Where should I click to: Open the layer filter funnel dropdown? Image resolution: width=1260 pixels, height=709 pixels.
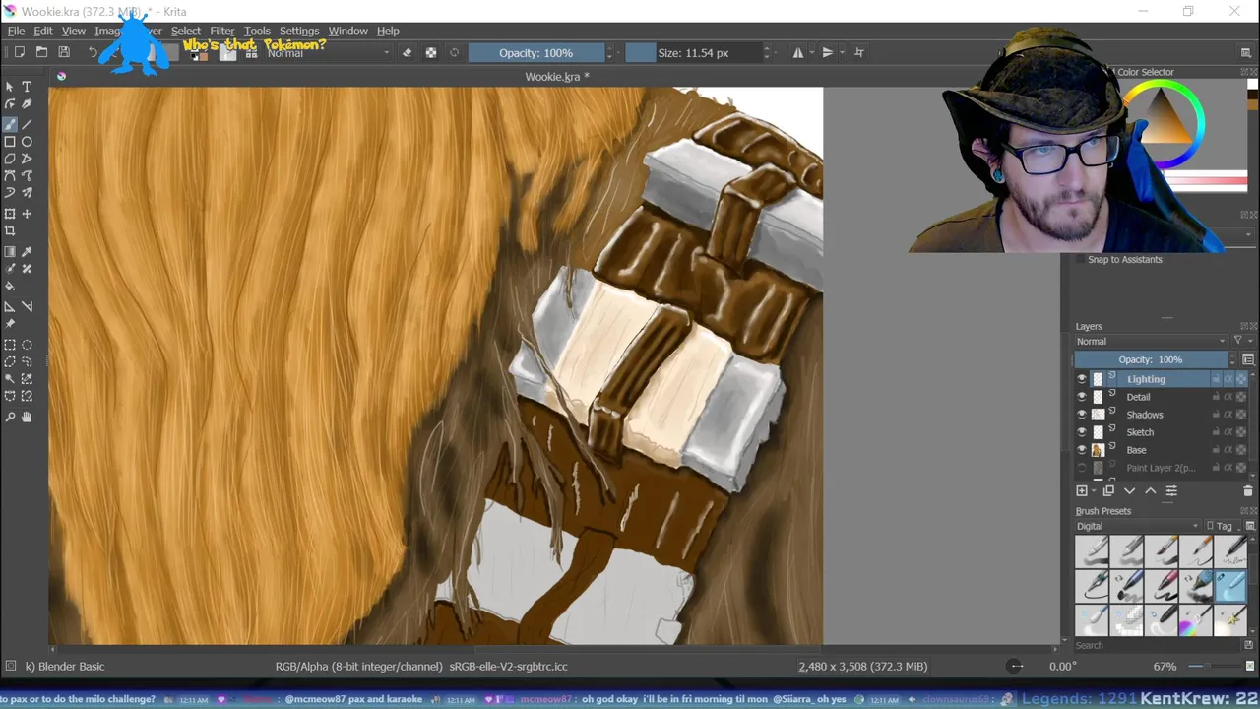click(x=1242, y=341)
